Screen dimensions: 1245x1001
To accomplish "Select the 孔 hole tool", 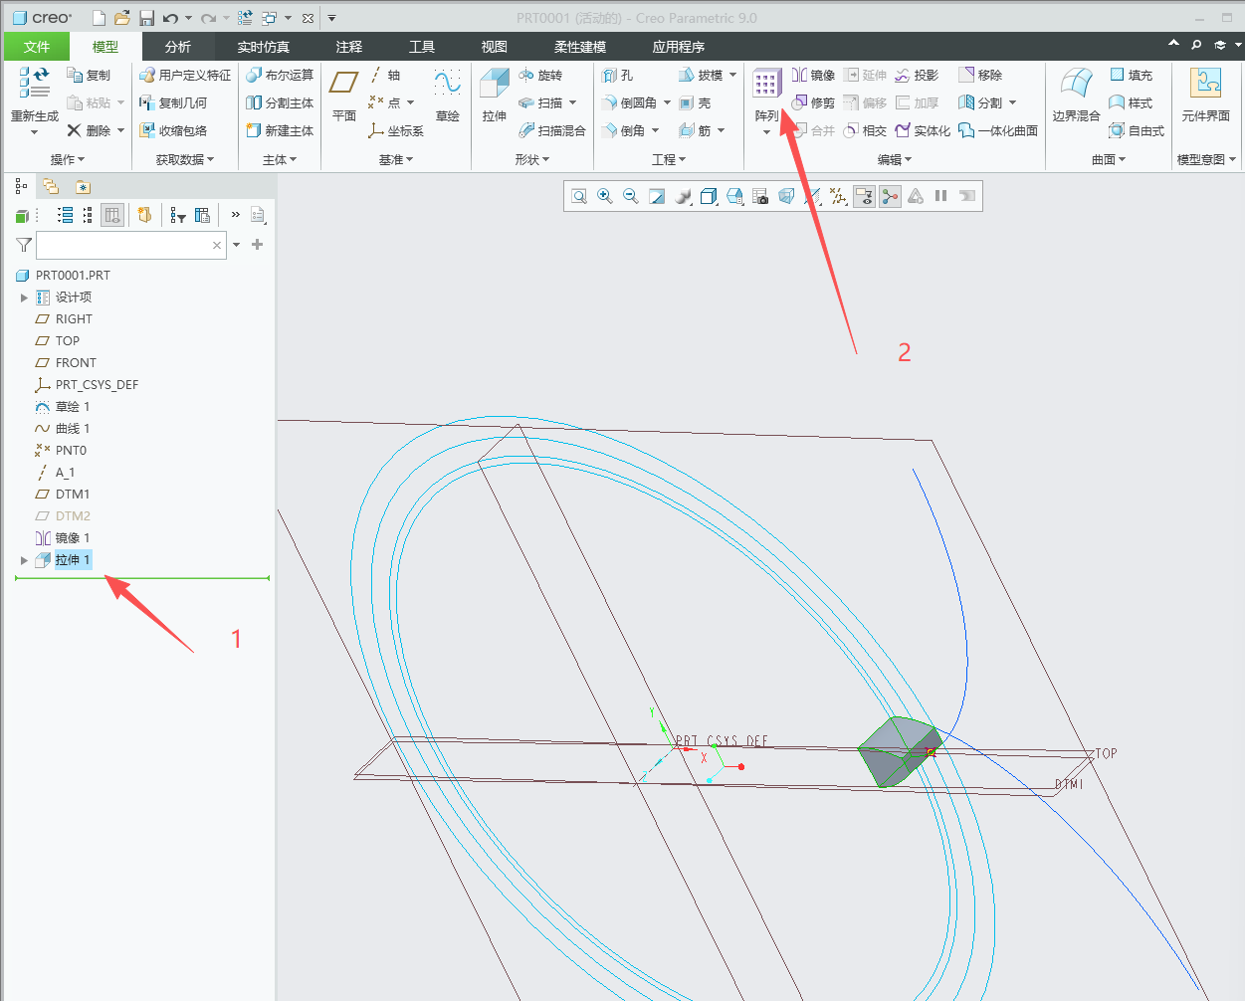I will coord(617,75).
